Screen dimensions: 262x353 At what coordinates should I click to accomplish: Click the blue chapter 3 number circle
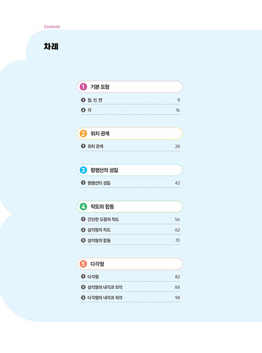tap(83, 170)
